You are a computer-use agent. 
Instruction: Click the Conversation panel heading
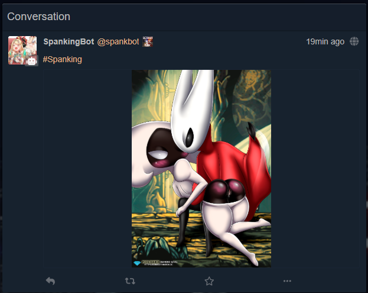pos(39,17)
